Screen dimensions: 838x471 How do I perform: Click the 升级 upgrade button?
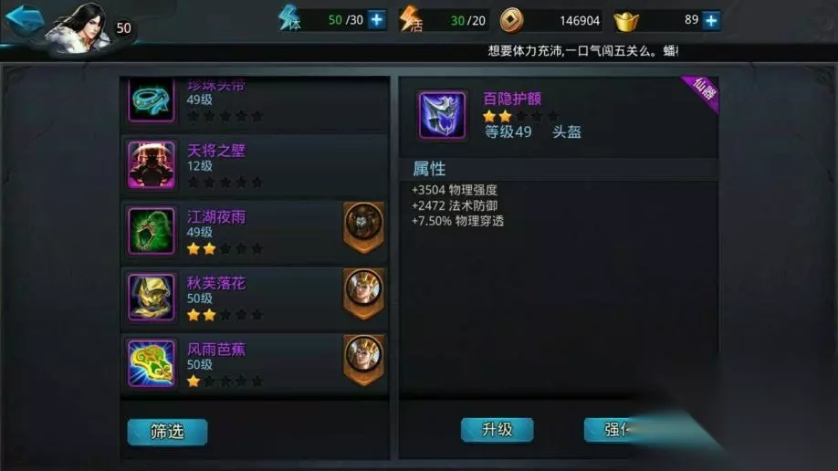point(497,430)
